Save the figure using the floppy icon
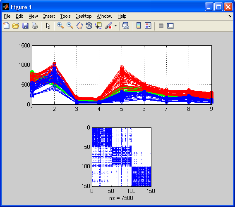Image resolution: width=235 pixels, height=207 pixels. [x=25, y=26]
